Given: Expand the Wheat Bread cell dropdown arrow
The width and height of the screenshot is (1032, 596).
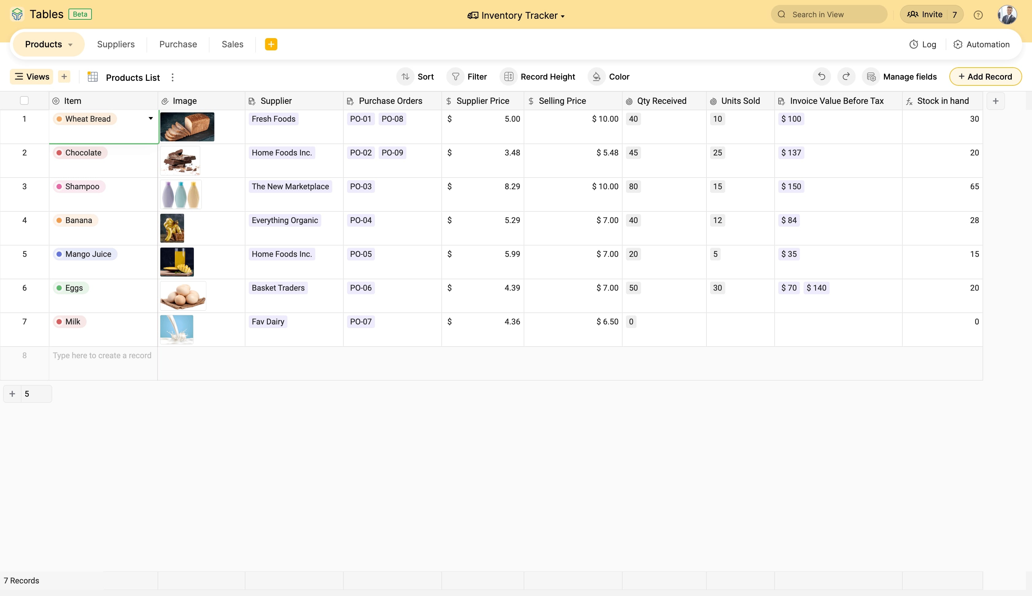Looking at the screenshot, I should coord(150,118).
